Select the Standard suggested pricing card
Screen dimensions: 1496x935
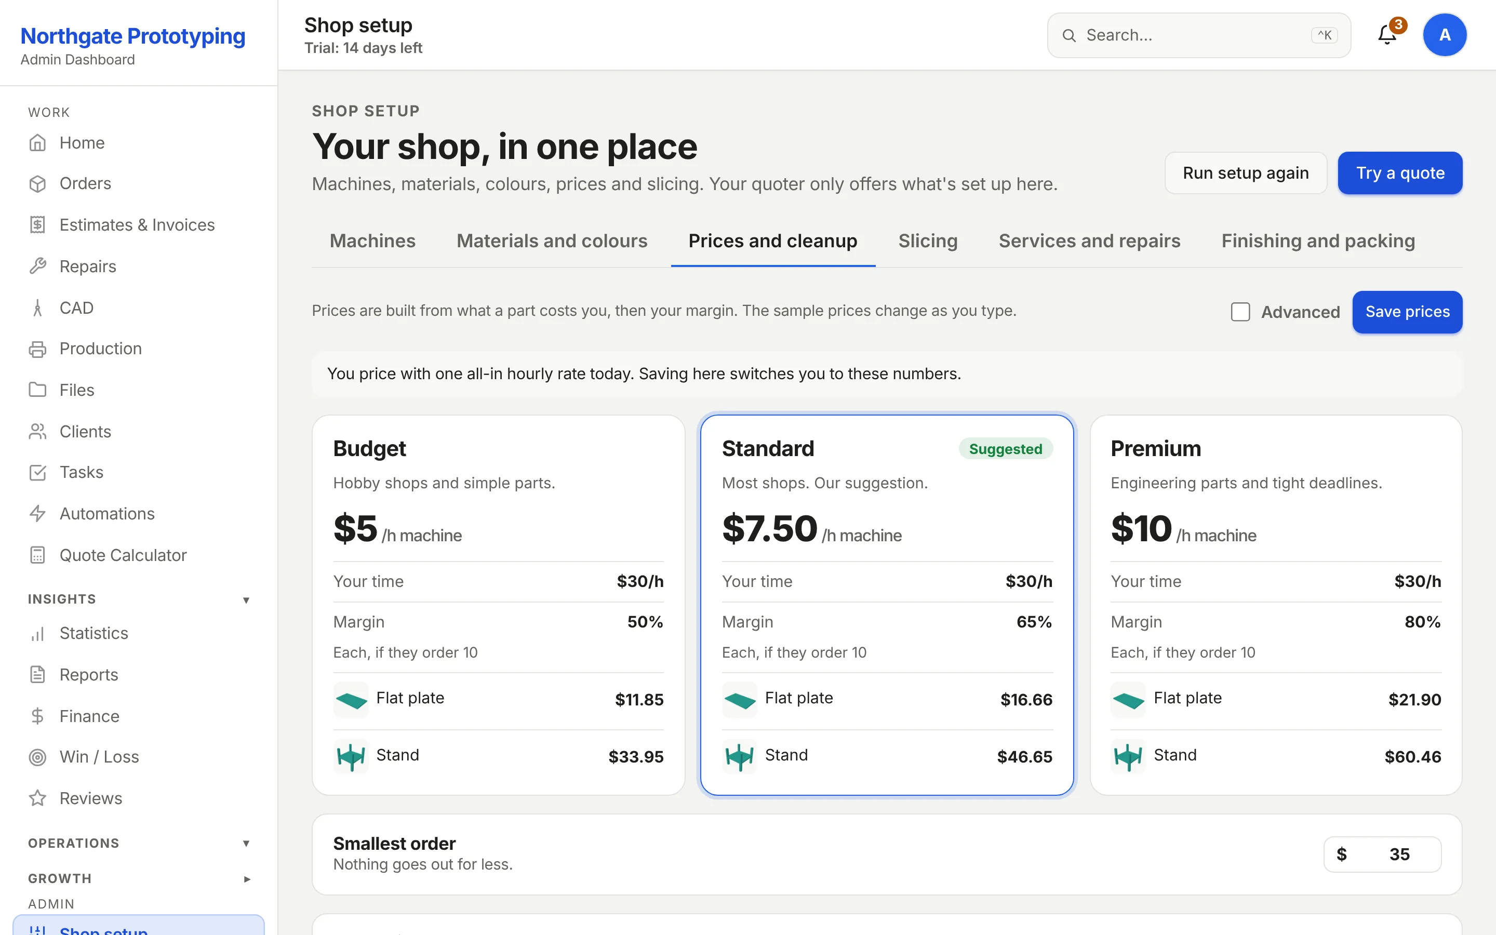point(887,605)
